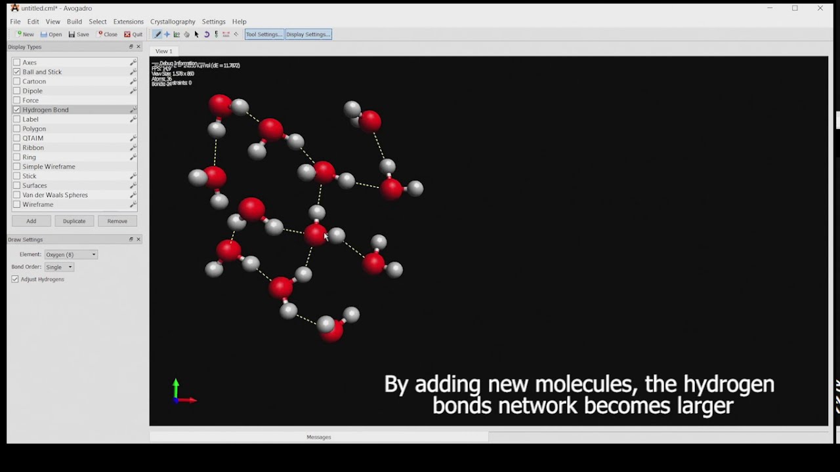Open settings wrench for Stick display
Screen dimensions: 840x472
pos(133,176)
